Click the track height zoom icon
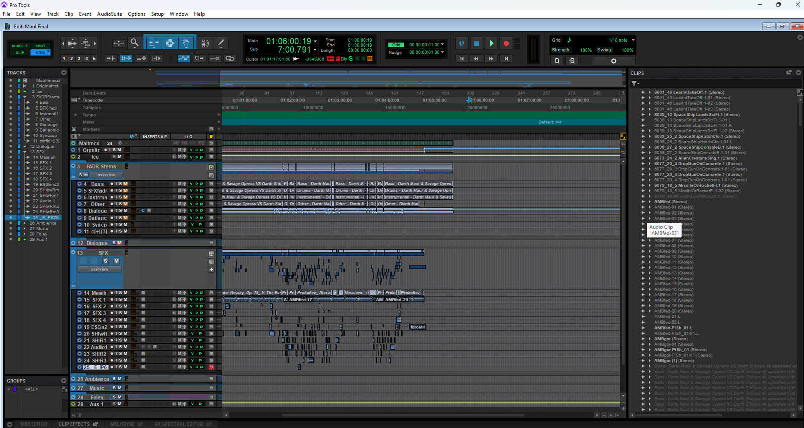This screenshot has height=428, width=804. pos(86,43)
